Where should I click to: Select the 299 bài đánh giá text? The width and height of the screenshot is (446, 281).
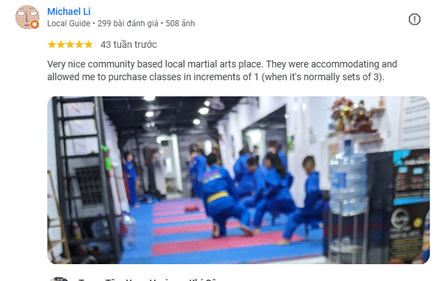coord(128,24)
